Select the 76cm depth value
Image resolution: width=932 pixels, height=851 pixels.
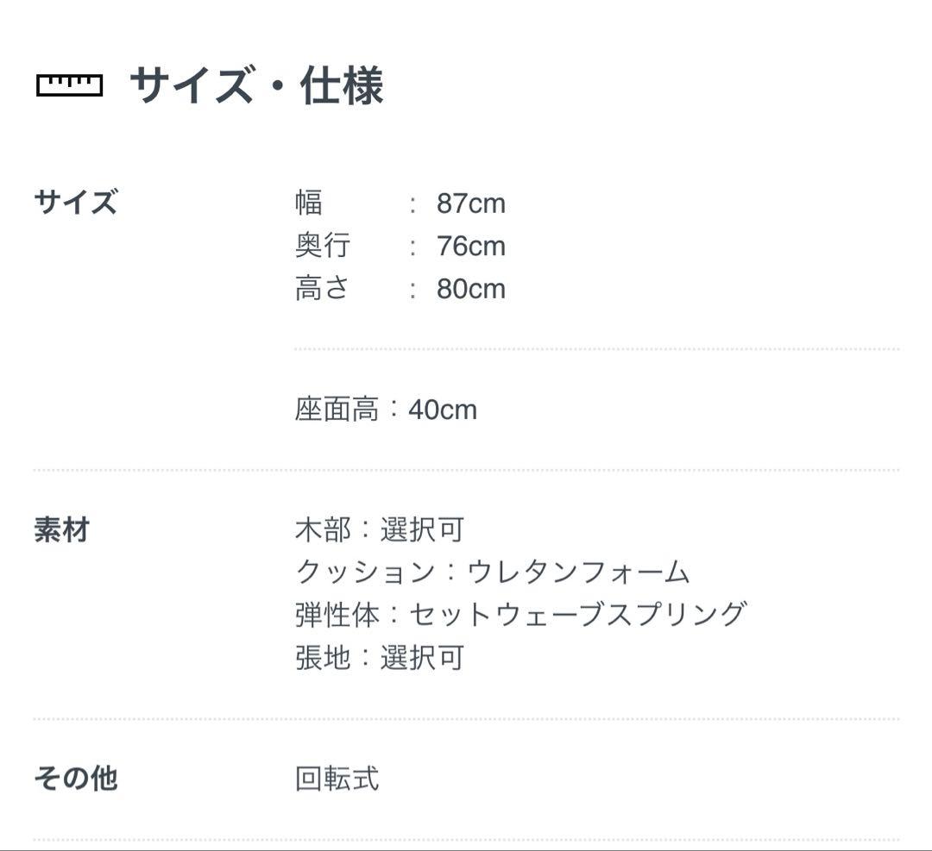point(470,246)
